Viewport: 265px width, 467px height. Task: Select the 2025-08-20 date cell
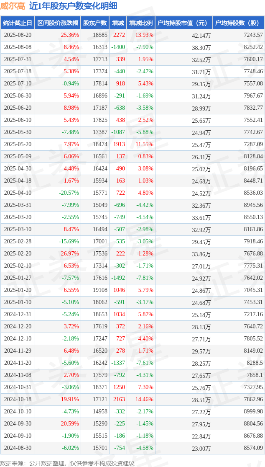pyautogui.click(x=17, y=35)
